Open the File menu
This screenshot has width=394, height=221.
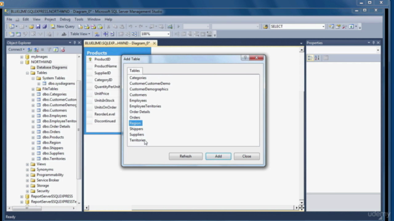(9, 19)
